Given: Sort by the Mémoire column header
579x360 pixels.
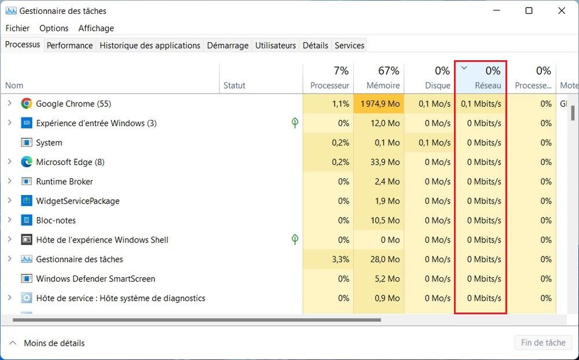Looking at the screenshot, I should pos(379,78).
